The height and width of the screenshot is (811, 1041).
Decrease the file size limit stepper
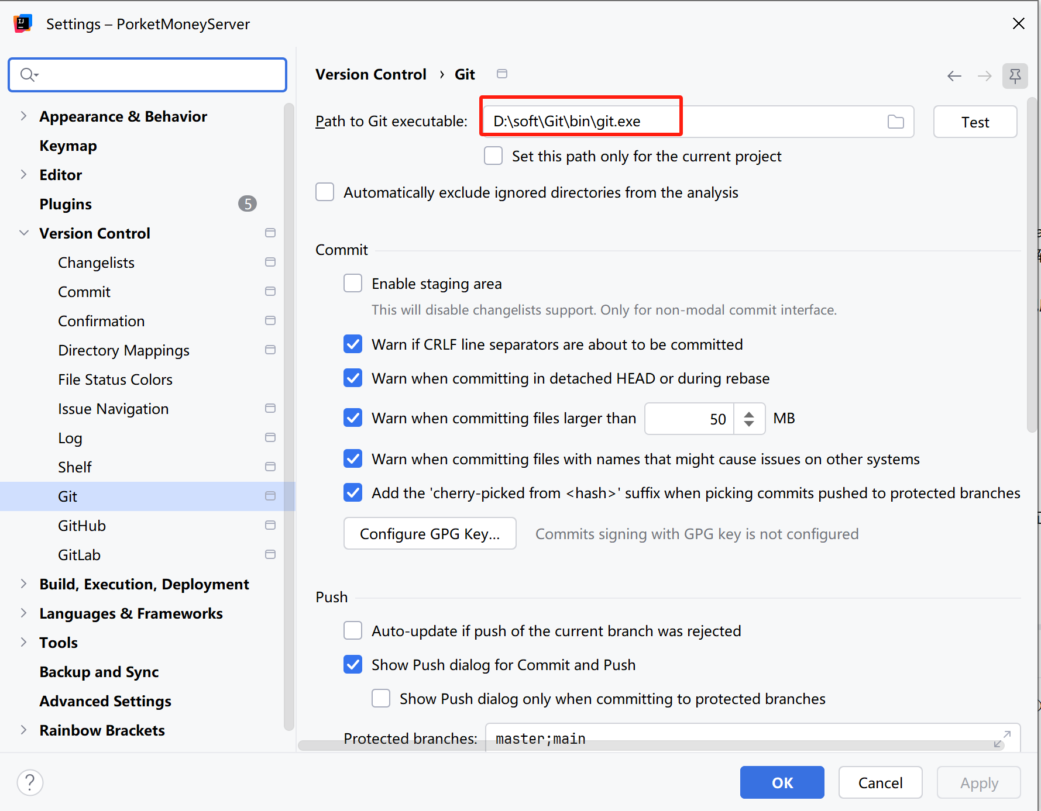click(749, 423)
